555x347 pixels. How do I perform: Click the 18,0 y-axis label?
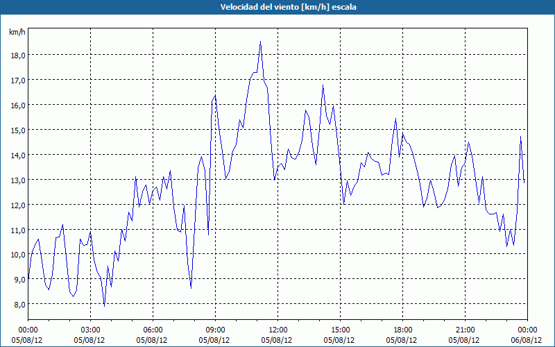click(x=18, y=56)
